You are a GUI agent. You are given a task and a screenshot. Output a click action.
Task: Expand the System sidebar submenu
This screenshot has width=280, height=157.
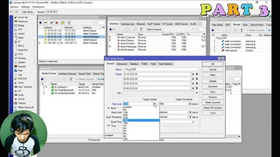34,62
